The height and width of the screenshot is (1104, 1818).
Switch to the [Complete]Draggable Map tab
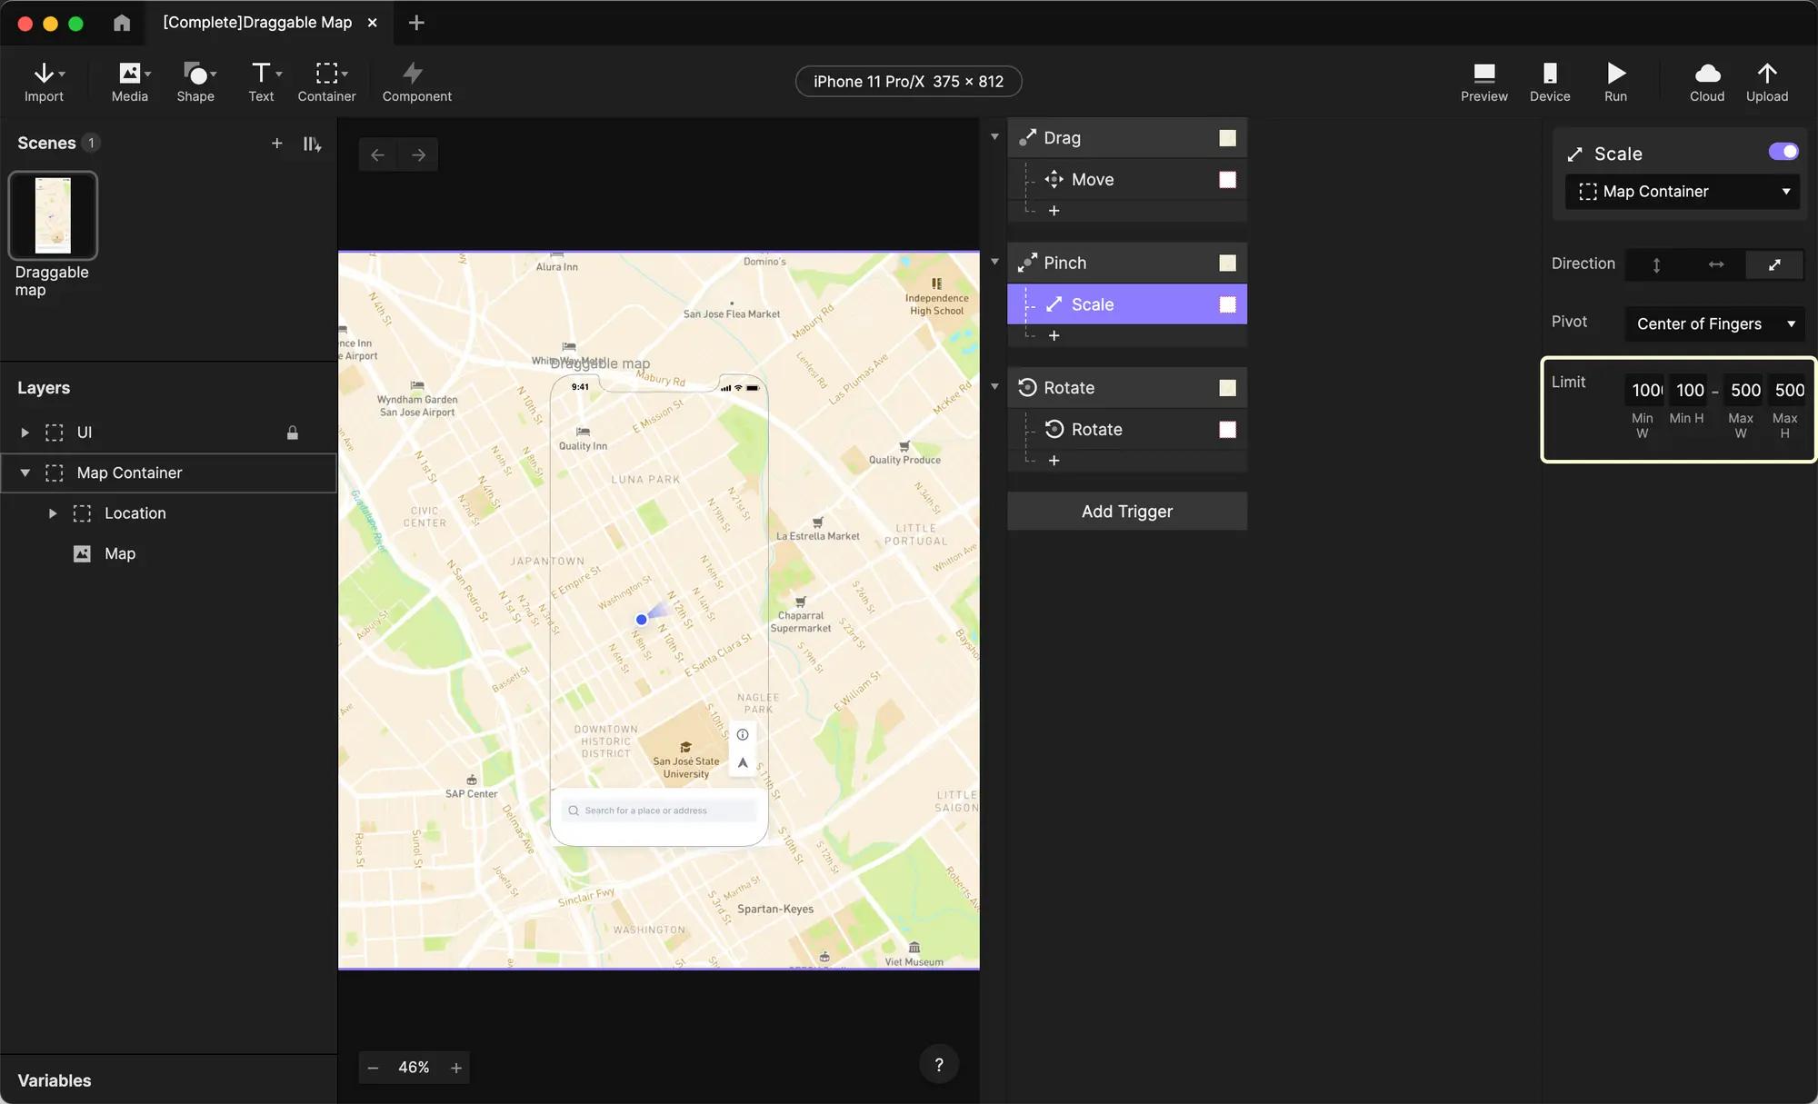point(257,23)
